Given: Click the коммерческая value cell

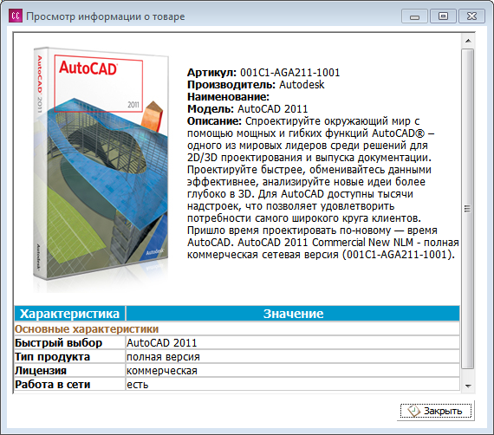Looking at the screenshot, I should (293, 370).
